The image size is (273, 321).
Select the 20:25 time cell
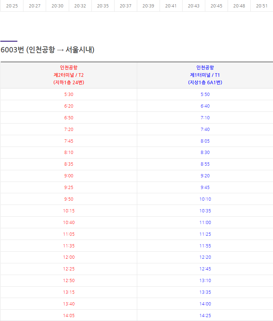[x=12, y=6]
